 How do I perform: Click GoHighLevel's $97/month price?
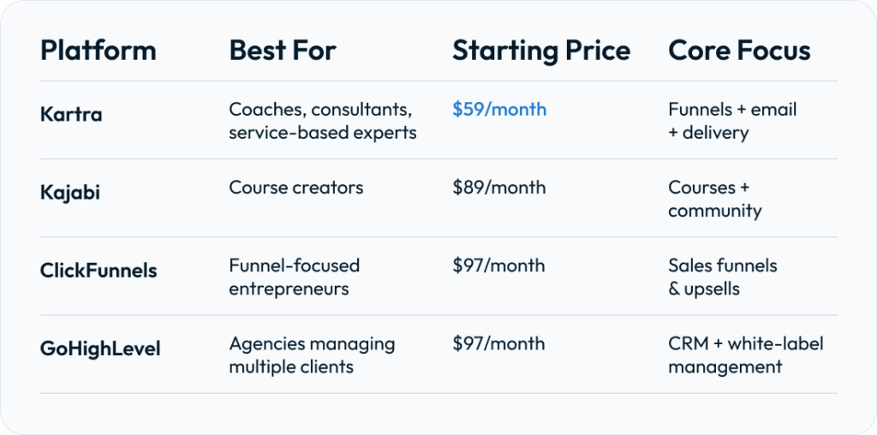499,343
